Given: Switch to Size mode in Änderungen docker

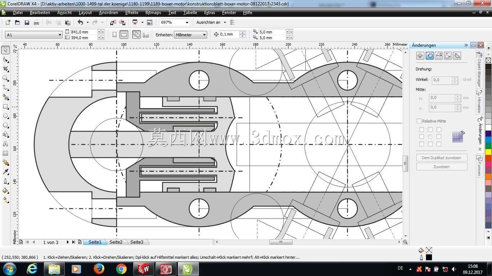Looking at the screenshot, I should click(448, 55).
